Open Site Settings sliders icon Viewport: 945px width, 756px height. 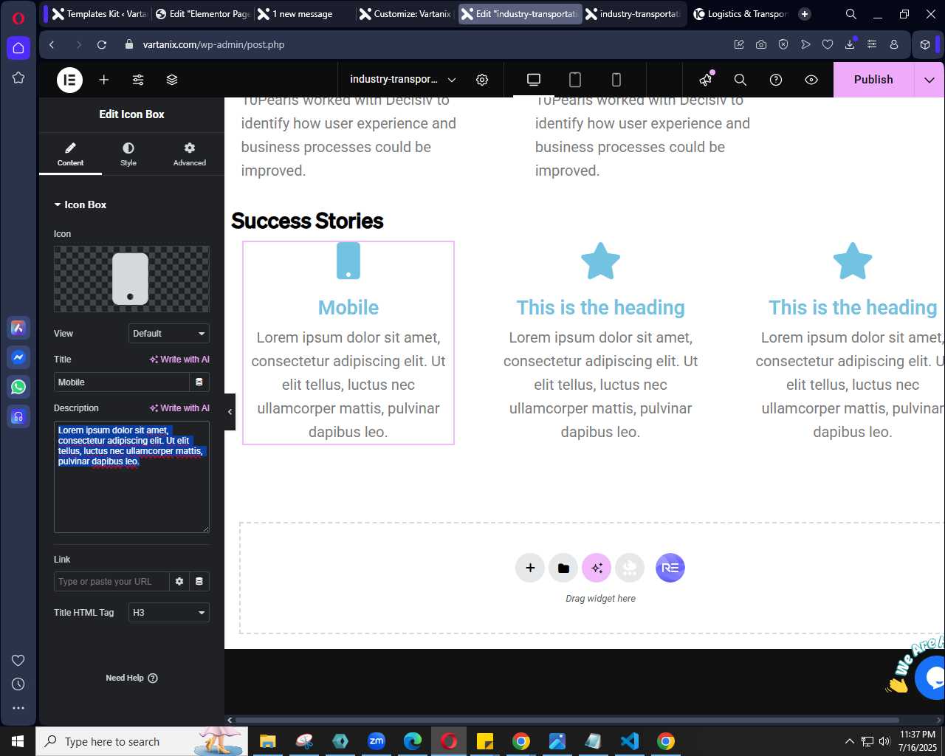138,80
